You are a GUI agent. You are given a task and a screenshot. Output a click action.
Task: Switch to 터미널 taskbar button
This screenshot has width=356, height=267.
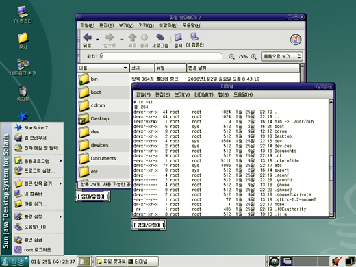tap(142, 262)
